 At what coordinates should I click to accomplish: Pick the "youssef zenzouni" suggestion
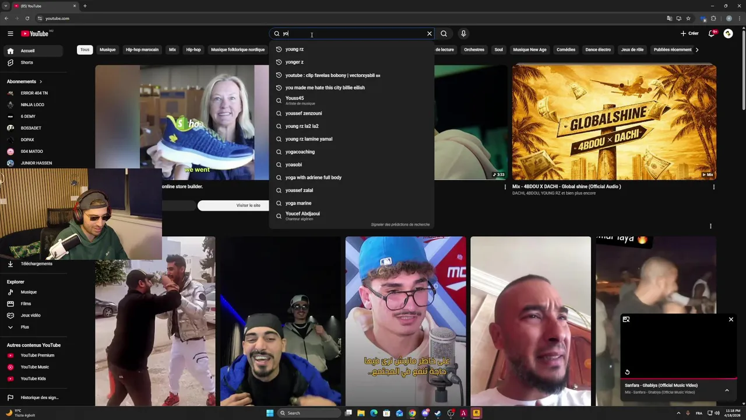tap(351, 113)
